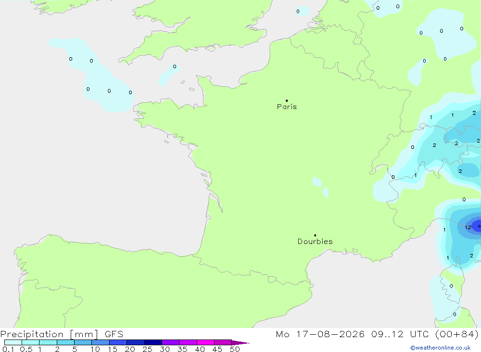This screenshot has height=352, width=481.
Task: Select the 0.5–1 mm legend color swatch
Action: pyautogui.click(x=31, y=342)
